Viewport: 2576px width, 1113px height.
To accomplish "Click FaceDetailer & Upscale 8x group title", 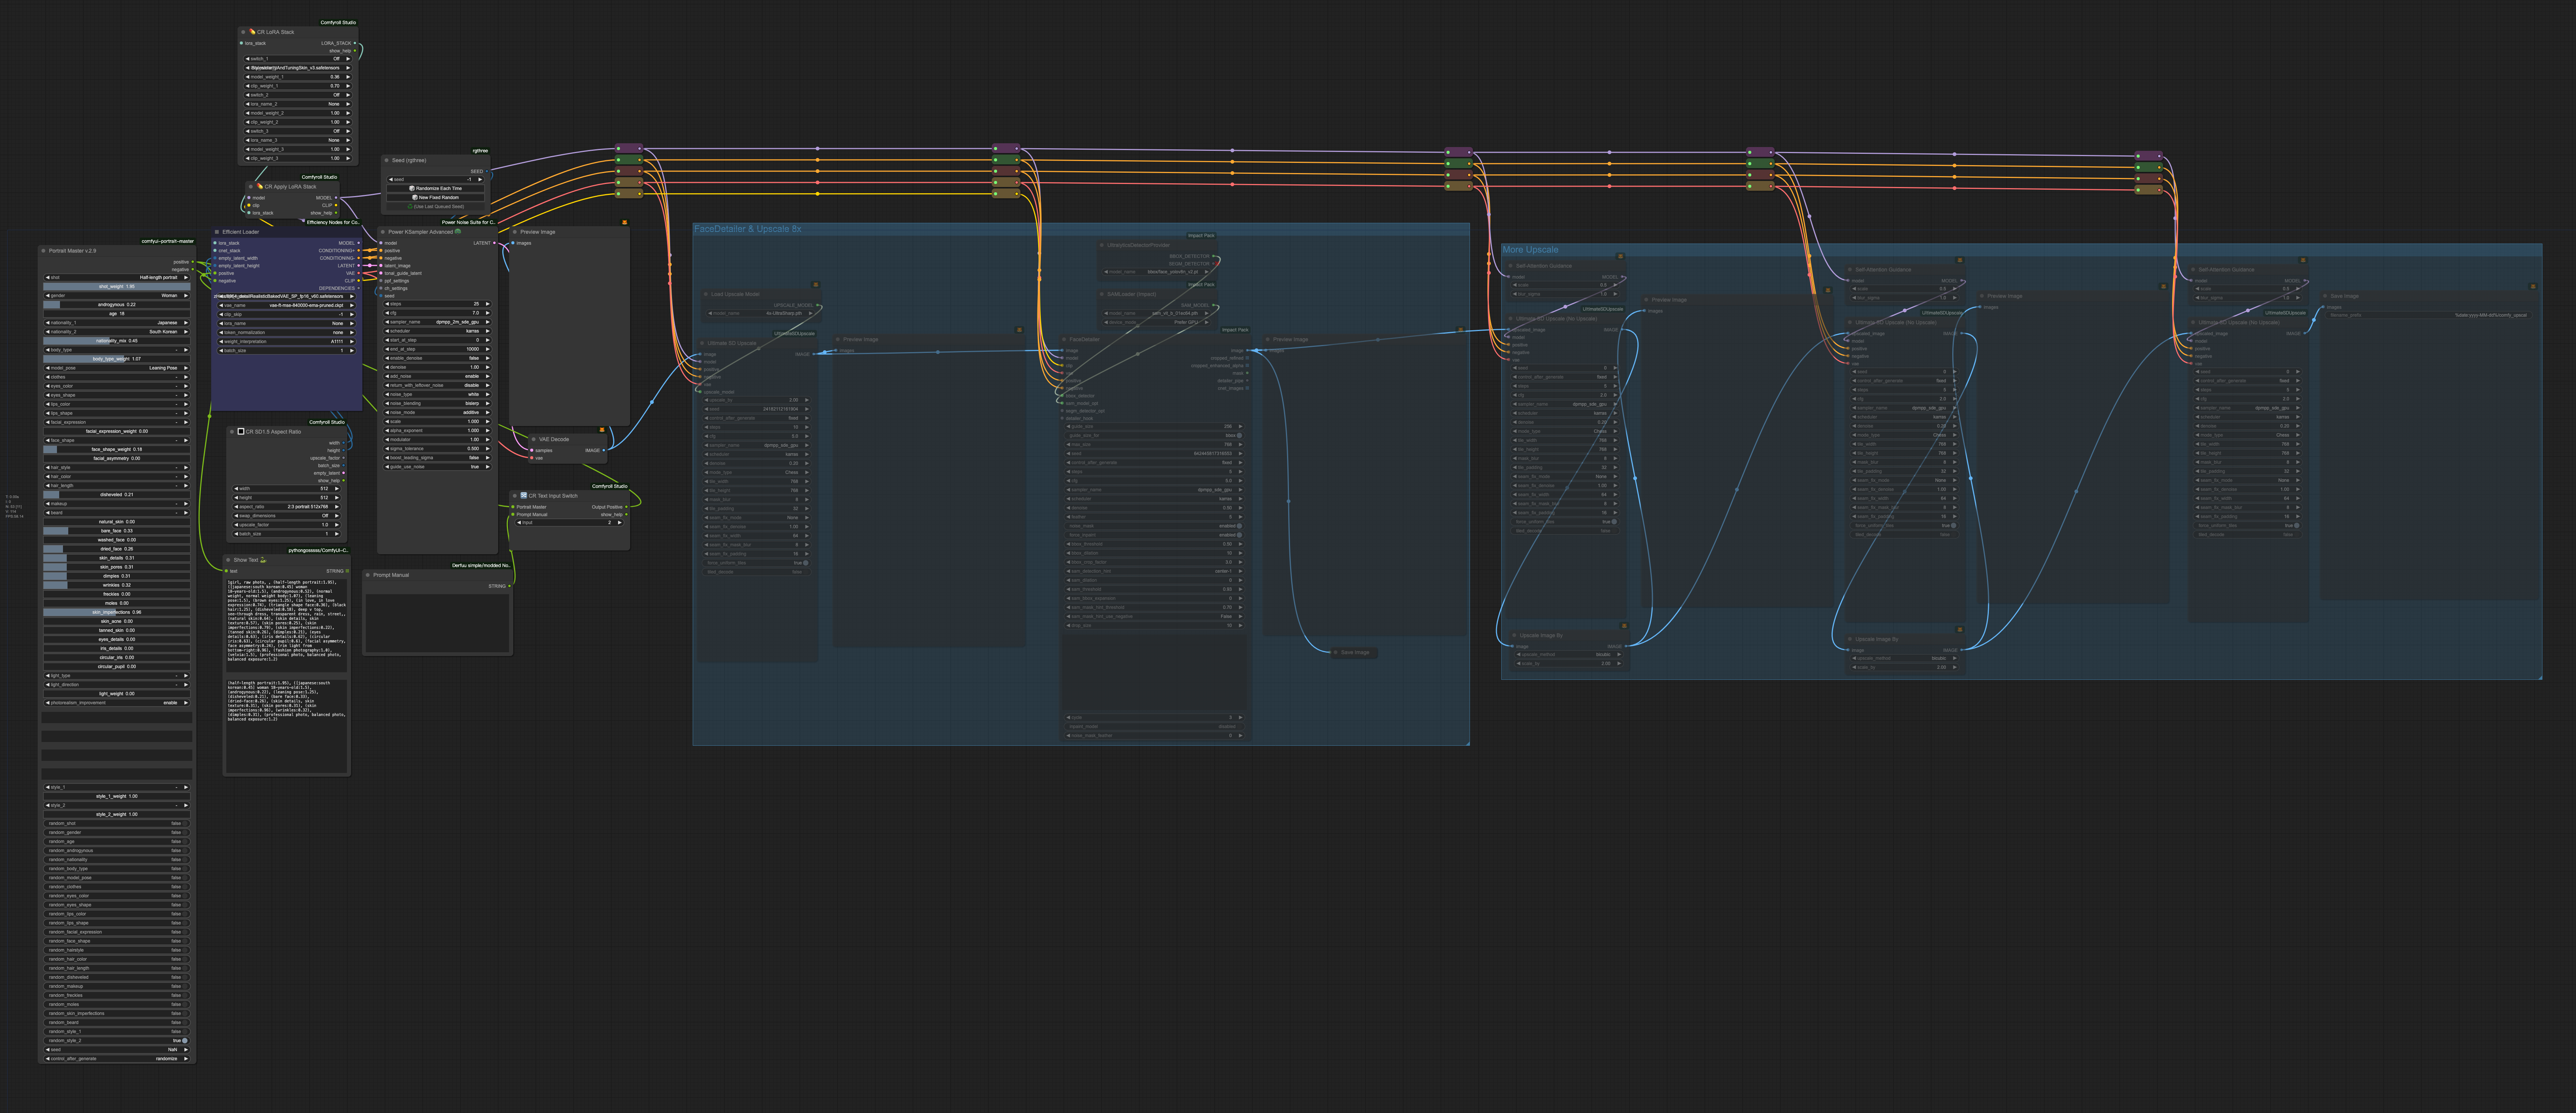I will (748, 229).
